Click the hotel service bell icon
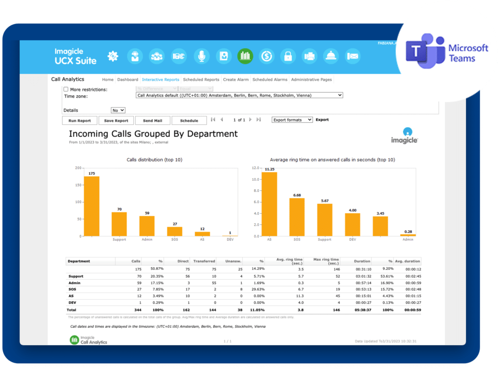The width and height of the screenshot is (498, 370). coord(331,56)
